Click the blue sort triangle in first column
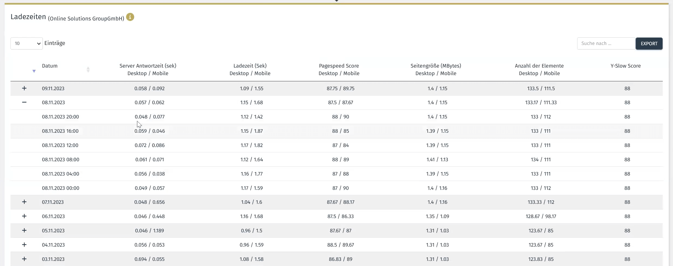Image resolution: width=673 pixels, height=266 pixels. (34, 71)
